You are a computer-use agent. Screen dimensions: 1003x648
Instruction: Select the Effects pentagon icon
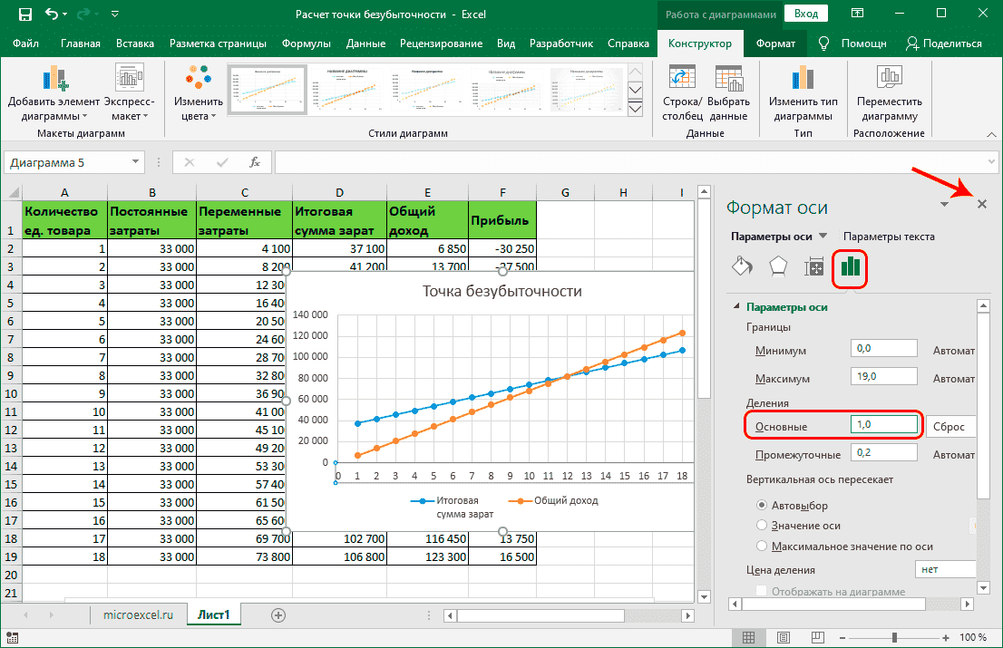tap(778, 266)
